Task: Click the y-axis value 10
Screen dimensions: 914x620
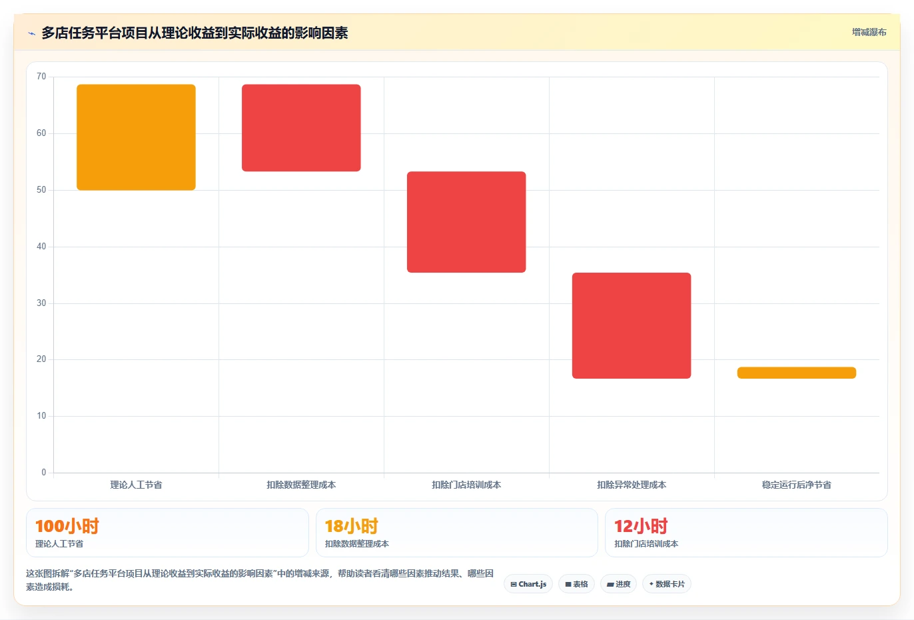Action: click(41, 416)
